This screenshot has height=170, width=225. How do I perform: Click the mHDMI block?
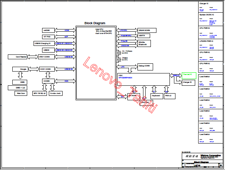click(47, 30)
